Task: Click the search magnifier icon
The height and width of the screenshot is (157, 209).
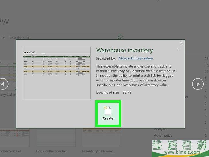Action: (120, 37)
